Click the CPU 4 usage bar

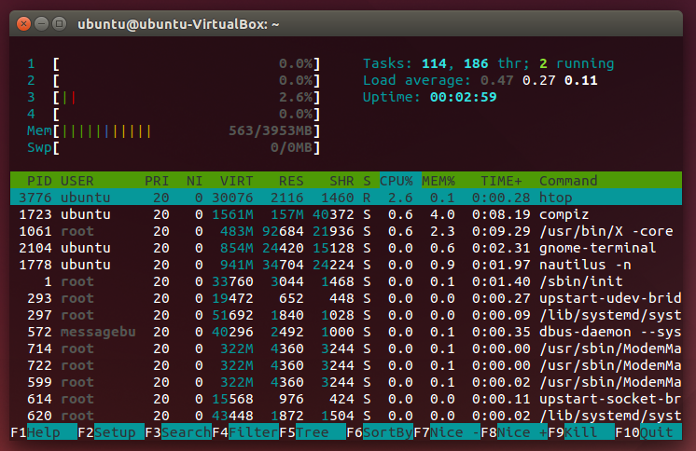tap(174, 114)
